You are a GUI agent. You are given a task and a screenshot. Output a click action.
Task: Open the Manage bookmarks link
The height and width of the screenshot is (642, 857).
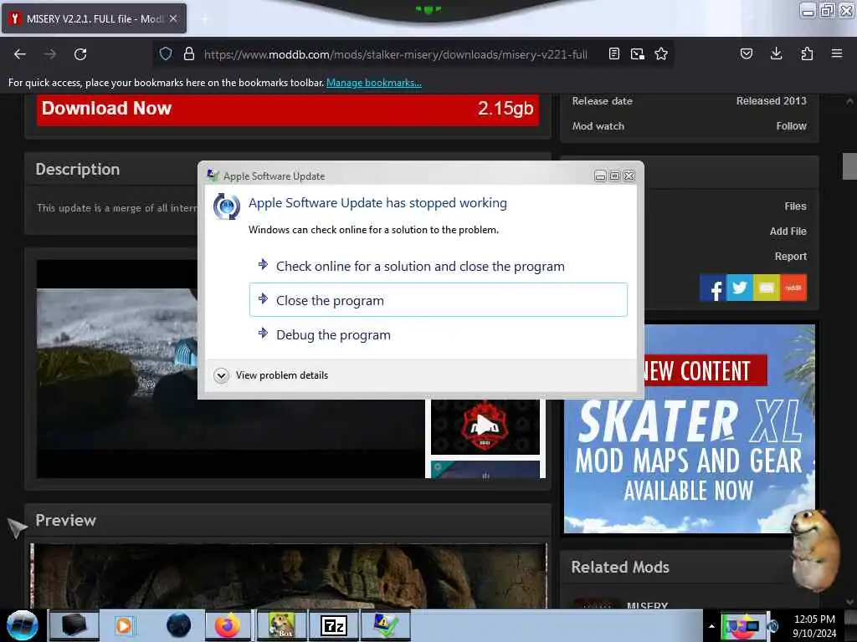pyautogui.click(x=374, y=83)
